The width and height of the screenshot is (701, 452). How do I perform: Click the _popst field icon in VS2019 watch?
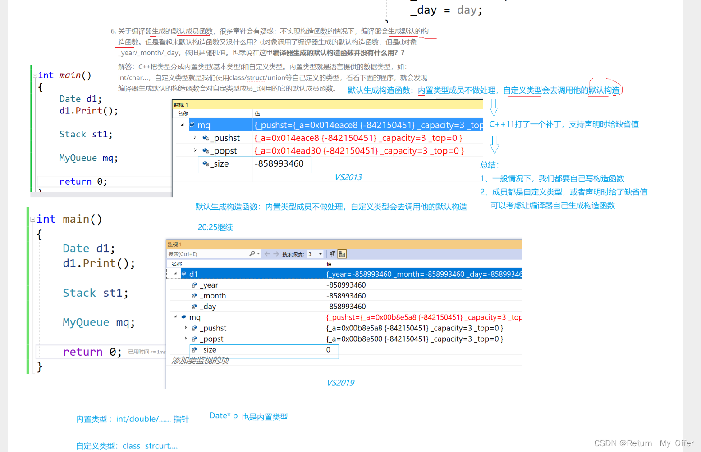tap(194, 339)
